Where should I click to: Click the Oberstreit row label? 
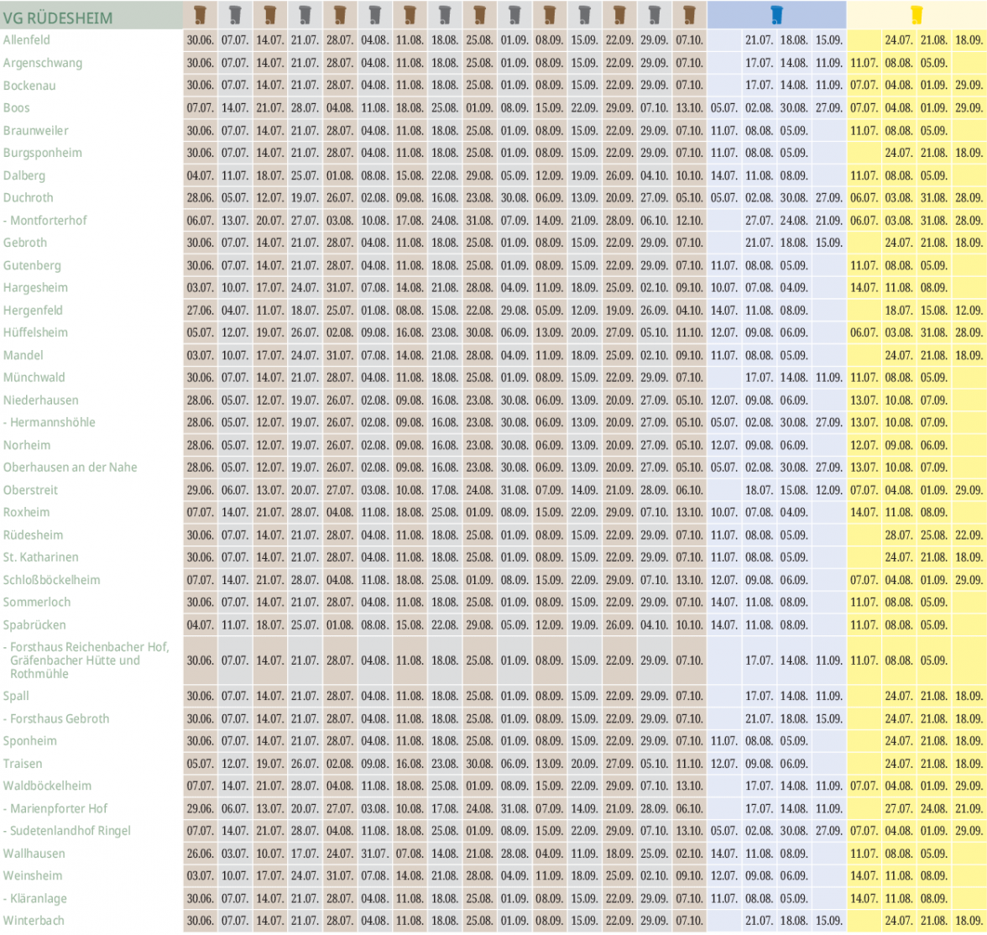click(30, 490)
